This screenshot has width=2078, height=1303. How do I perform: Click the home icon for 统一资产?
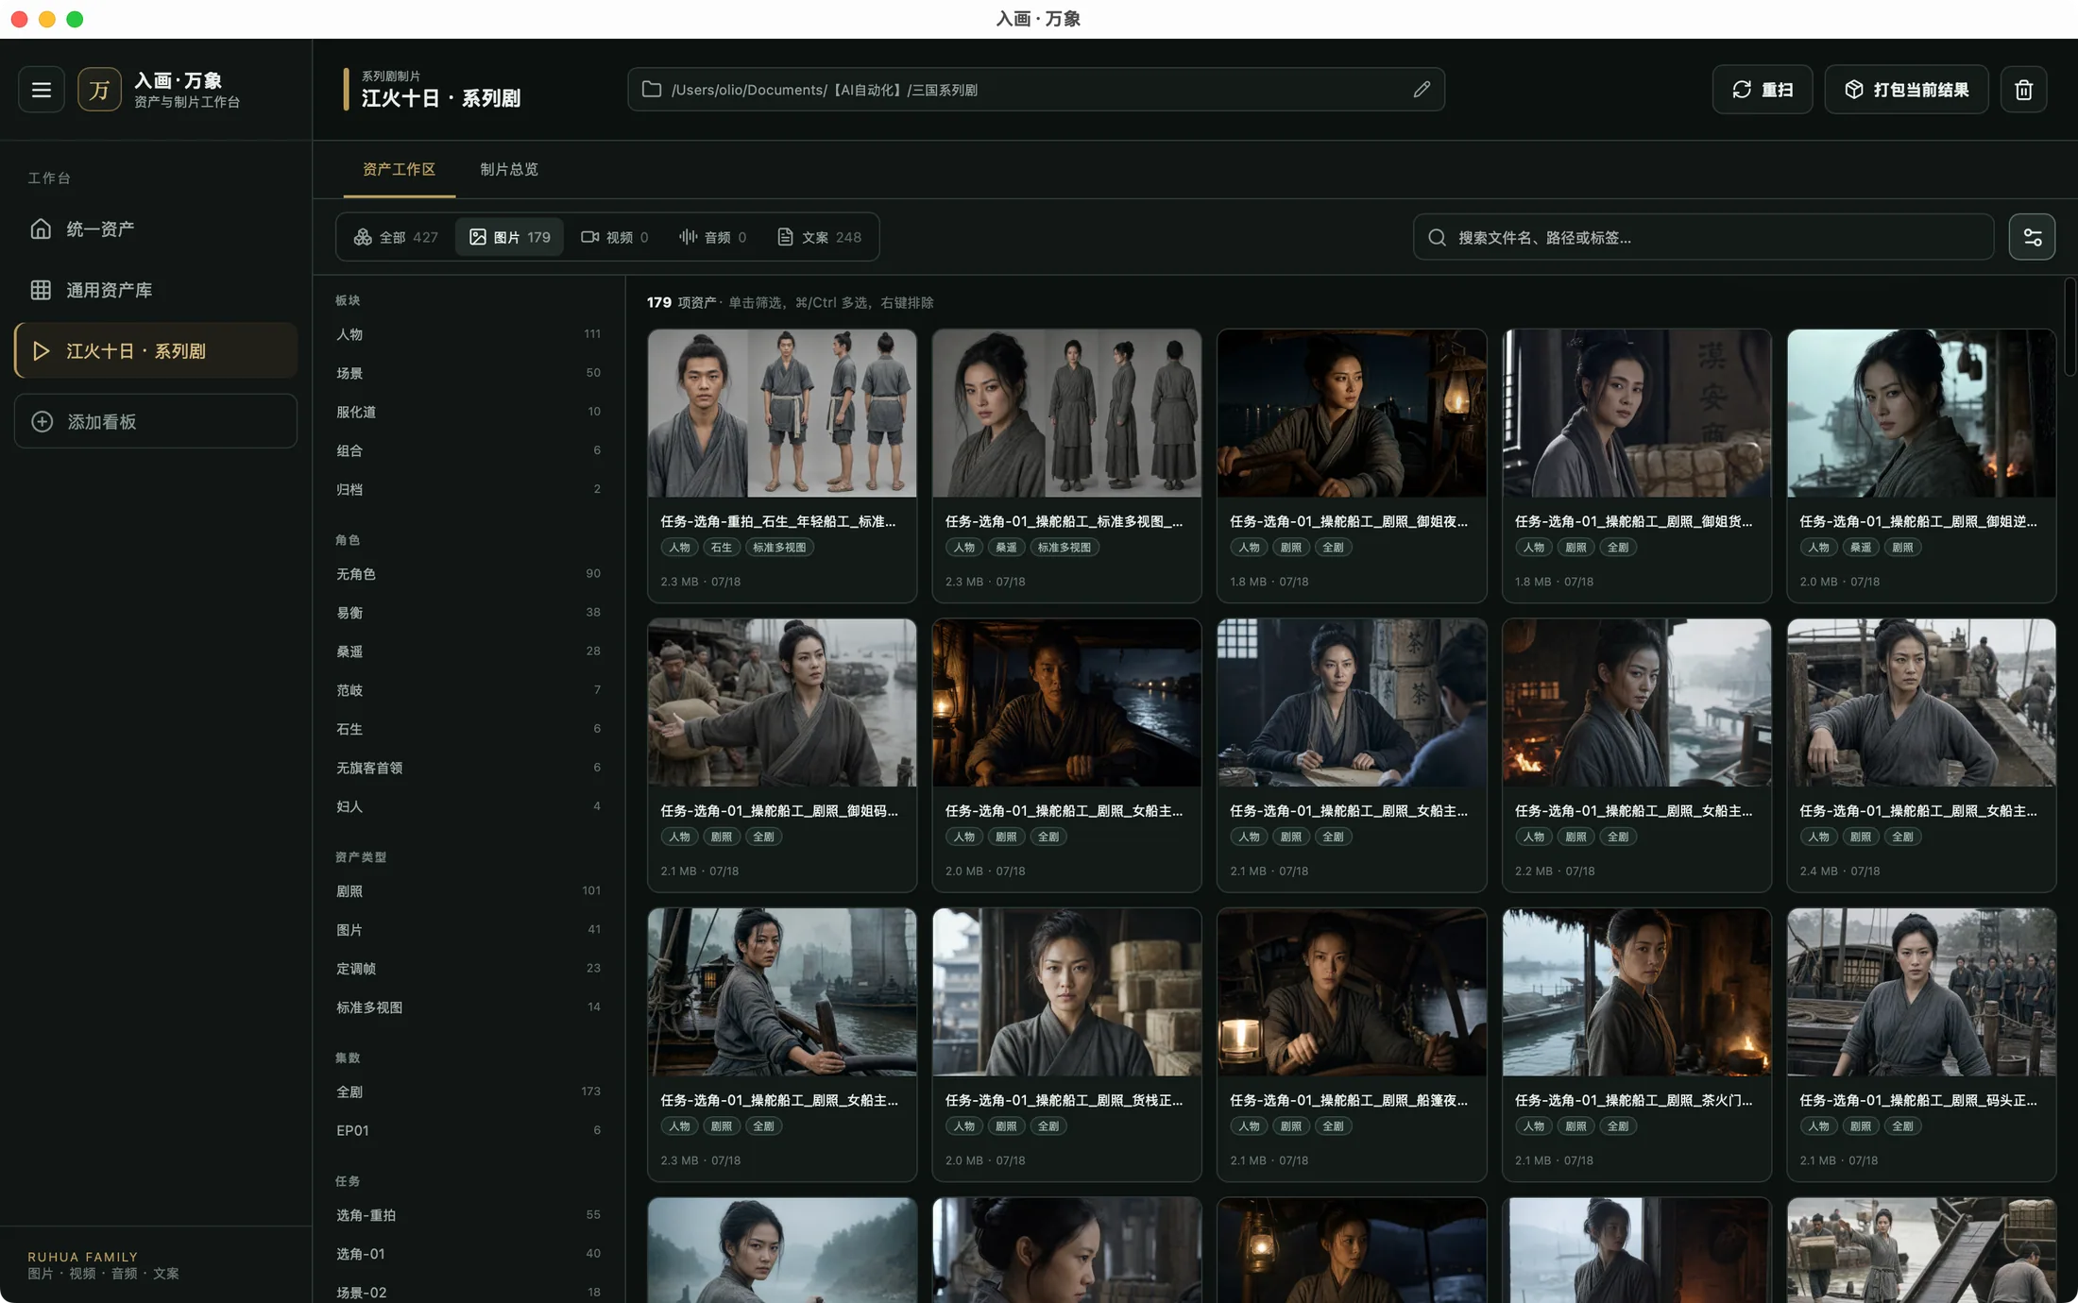(41, 228)
